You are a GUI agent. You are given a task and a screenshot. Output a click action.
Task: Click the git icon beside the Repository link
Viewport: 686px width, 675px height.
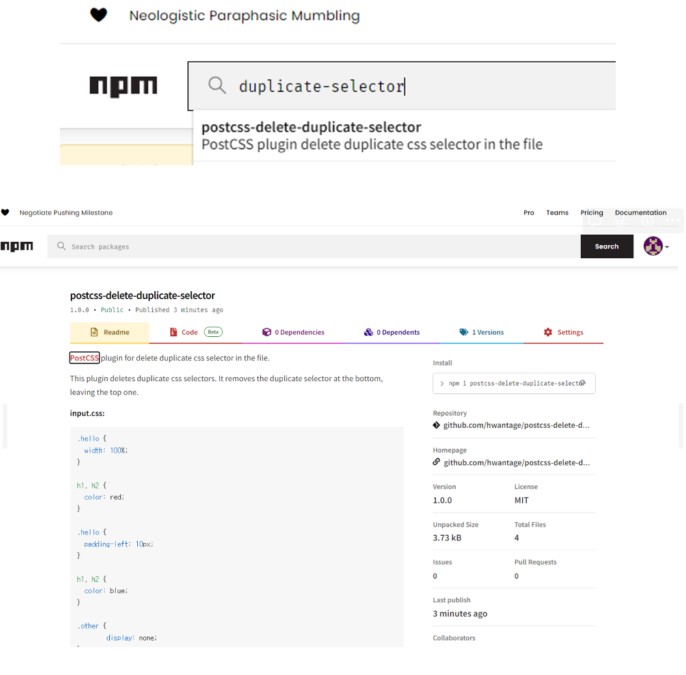coord(437,425)
